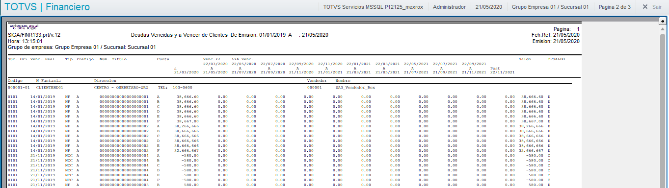The image size is (669, 188).
Task: Click the vendor name 'SA3_Vendedor_Rox'
Action: 355,88
